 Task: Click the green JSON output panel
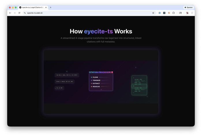[139, 85]
